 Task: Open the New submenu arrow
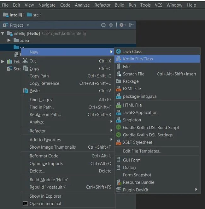point(111,52)
